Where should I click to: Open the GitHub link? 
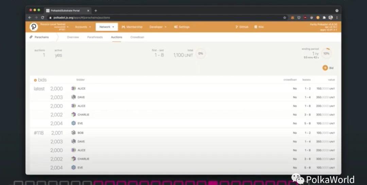(242, 27)
